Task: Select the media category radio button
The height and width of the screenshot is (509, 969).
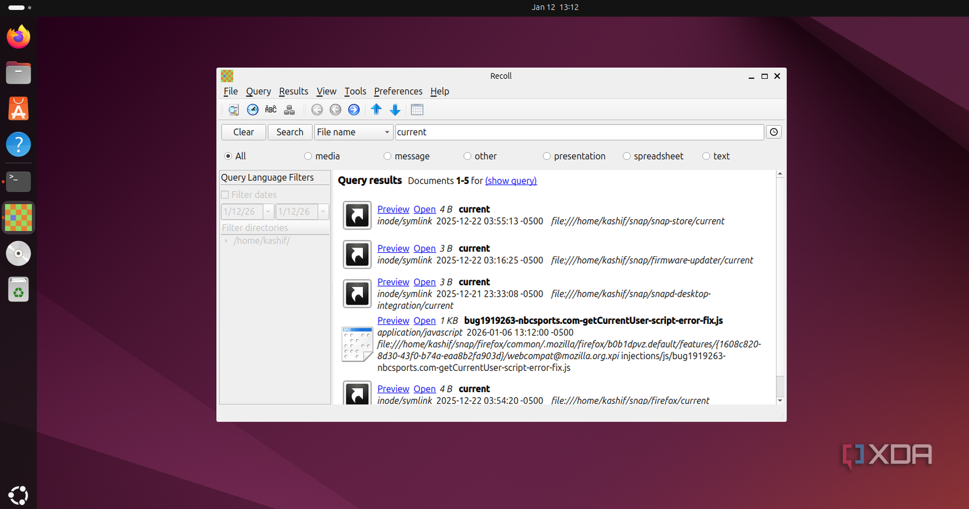Action: 308,156
